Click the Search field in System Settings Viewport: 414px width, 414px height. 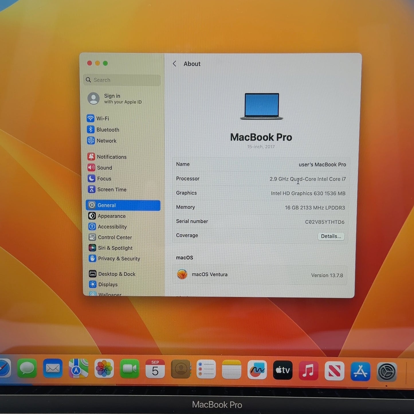[x=122, y=80]
